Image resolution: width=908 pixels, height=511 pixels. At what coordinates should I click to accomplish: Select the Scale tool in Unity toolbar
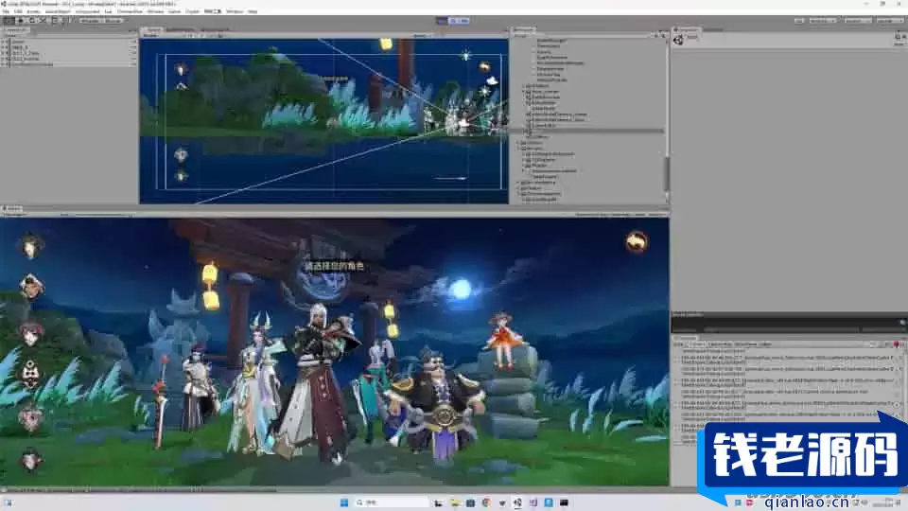[x=43, y=20]
